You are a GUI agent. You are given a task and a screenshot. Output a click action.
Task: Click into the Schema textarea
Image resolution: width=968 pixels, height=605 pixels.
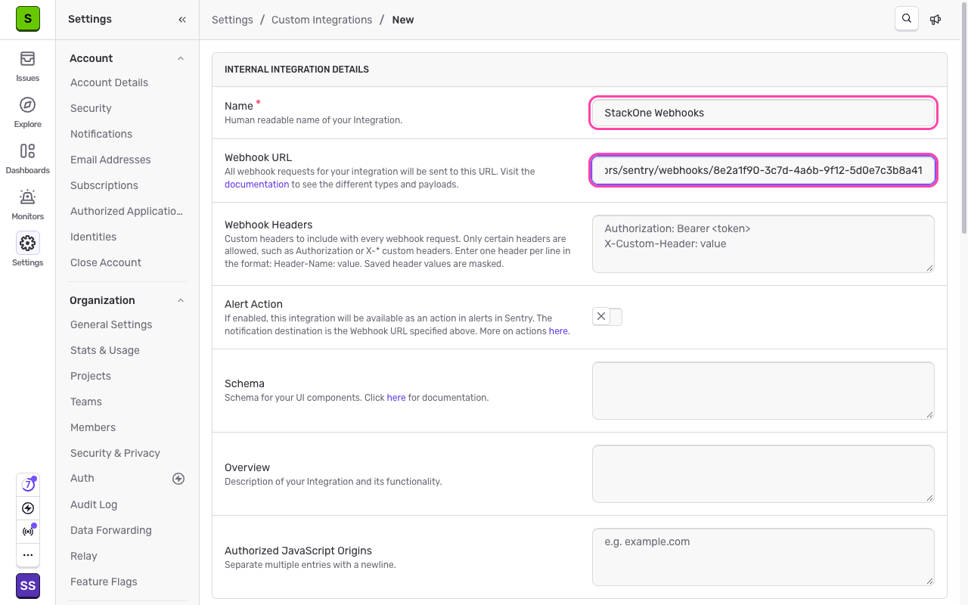point(763,390)
